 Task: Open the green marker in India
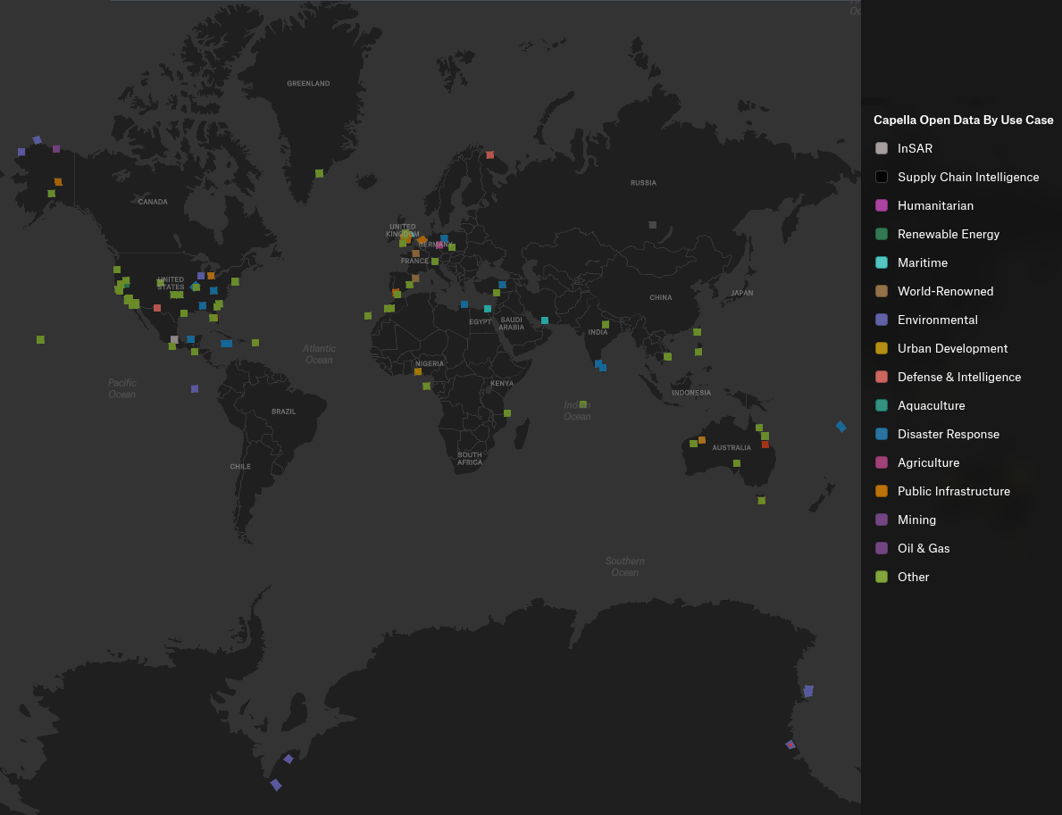[x=605, y=324]
